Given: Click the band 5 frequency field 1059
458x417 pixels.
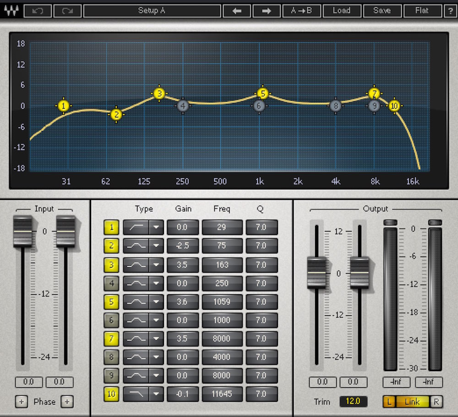Looking at the screenshot, I should [x=222, y=302].
